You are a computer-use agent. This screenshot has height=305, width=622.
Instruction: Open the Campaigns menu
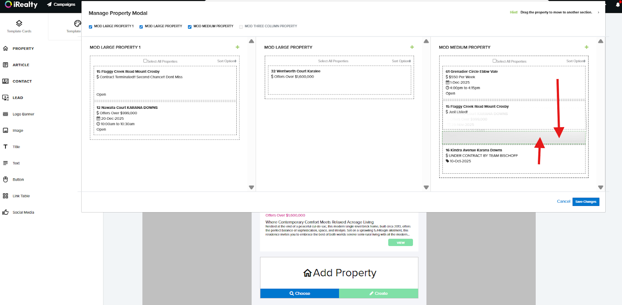coord(61,5)
